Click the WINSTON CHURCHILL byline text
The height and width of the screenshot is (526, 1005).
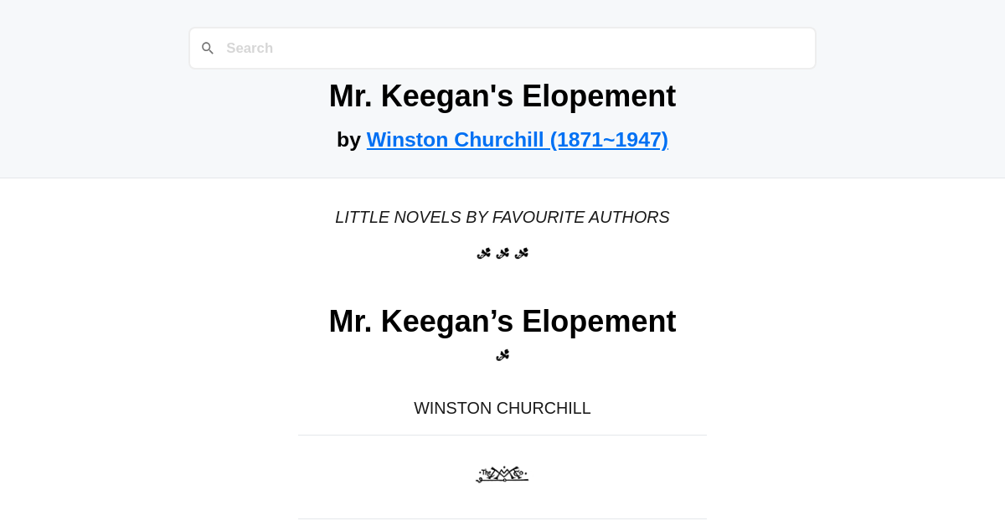tap(502, 408)
